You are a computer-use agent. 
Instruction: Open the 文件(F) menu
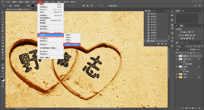[x=8, y=2]
